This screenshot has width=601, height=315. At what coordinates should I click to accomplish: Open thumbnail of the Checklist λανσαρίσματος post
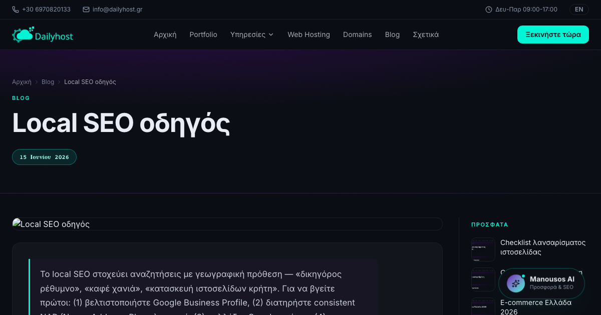(483, 249)
